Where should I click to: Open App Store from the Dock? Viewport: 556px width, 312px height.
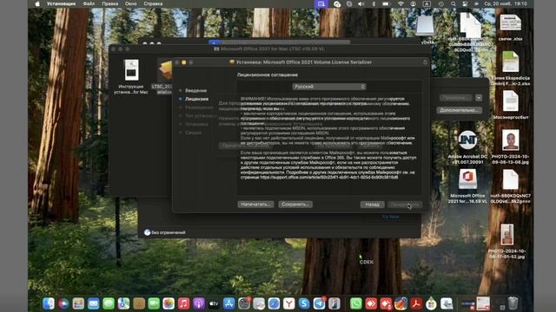pyautogui.click(x=229, y=303)
